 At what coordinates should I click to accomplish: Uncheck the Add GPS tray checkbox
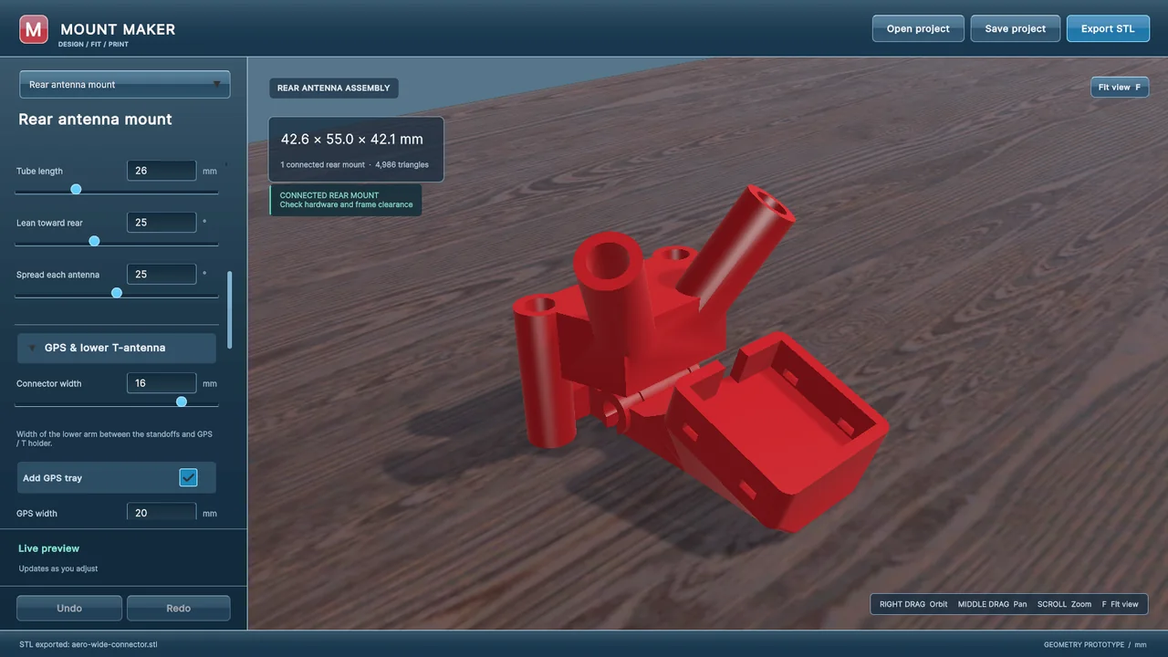coord(188,477)
